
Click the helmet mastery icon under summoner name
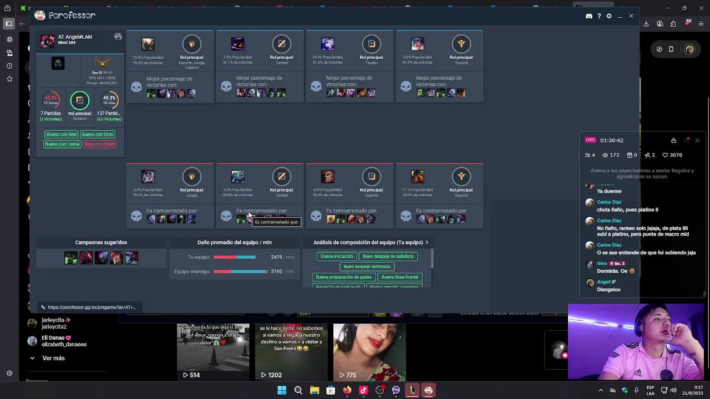58,63
